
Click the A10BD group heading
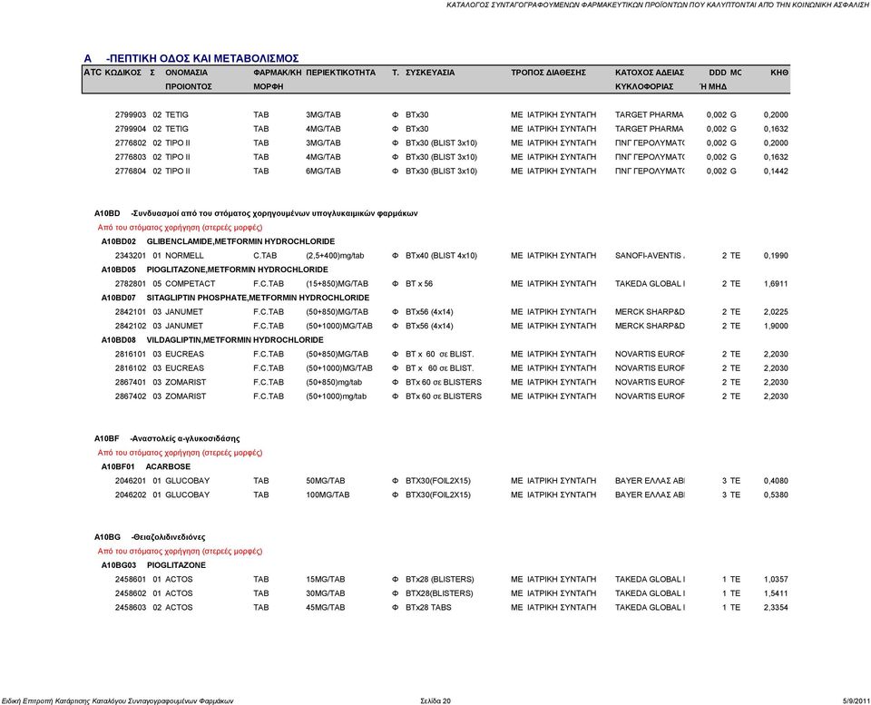(x=256, y=213)
